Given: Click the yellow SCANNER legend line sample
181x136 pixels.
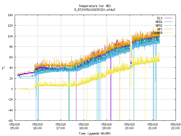Looking at the screenshot, I should point(169,33).
